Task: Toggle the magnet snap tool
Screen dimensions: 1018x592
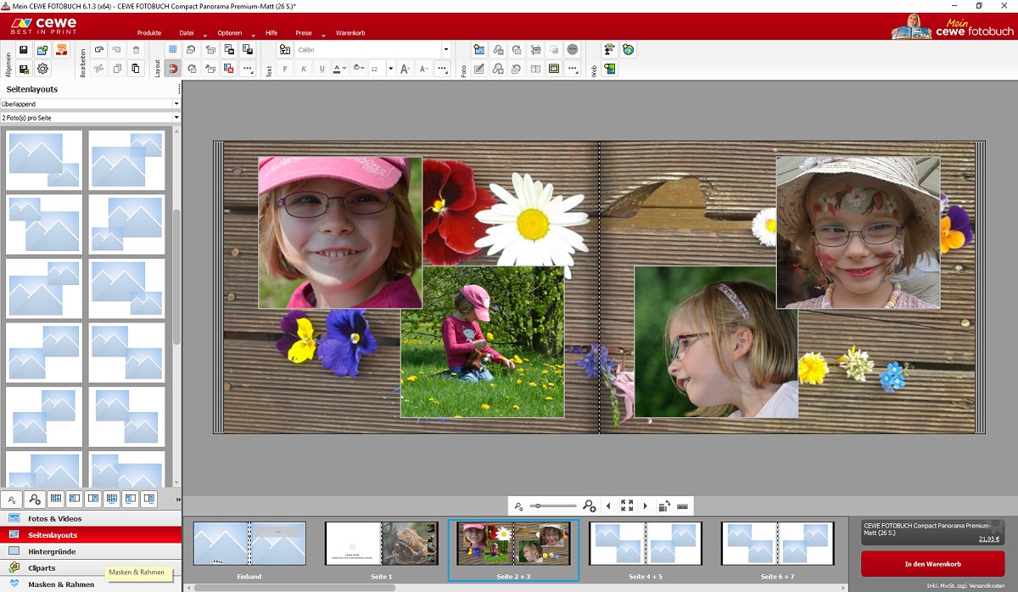Action: [x=173, y=69]
